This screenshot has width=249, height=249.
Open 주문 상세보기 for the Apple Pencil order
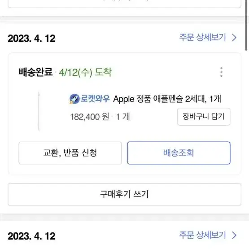tap(202, 38)
